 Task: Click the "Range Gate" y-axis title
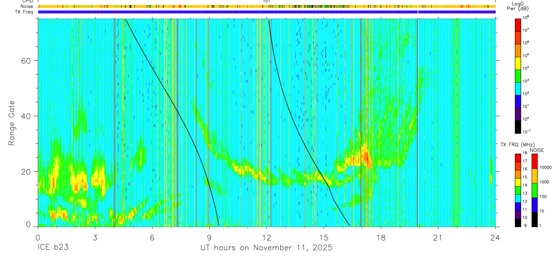click(x=12, y=123)
